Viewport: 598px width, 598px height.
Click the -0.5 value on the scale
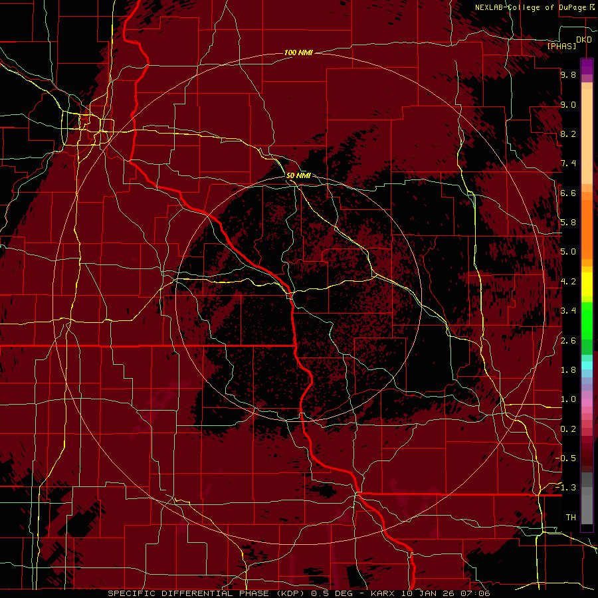tap(565, 458)
